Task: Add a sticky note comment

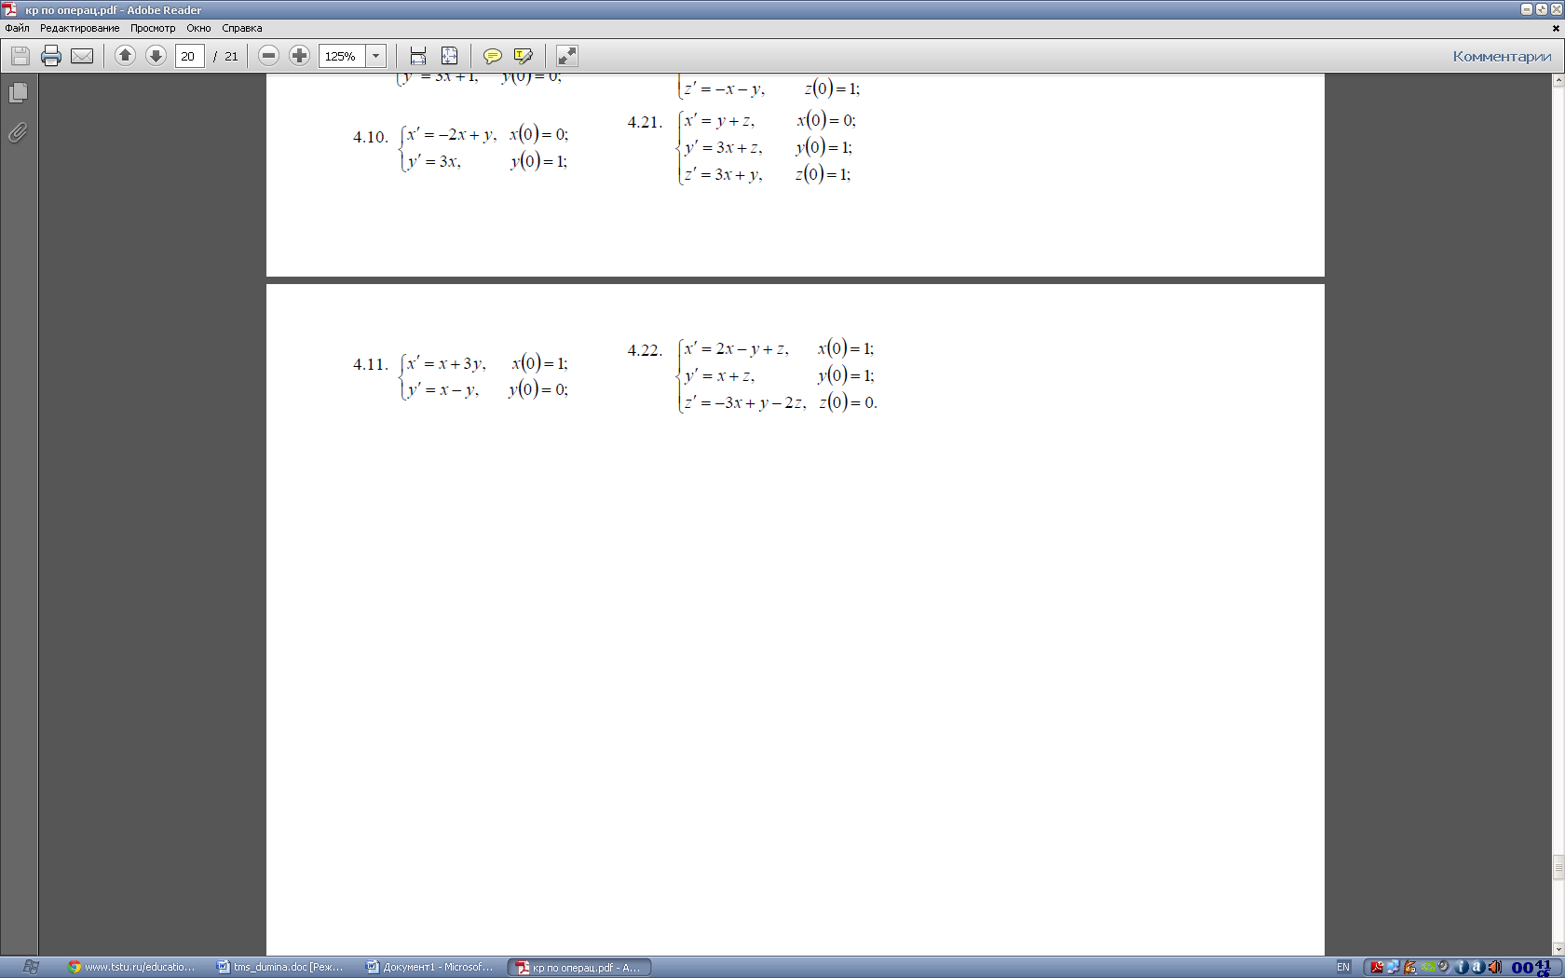Action: tap(493, 56)
